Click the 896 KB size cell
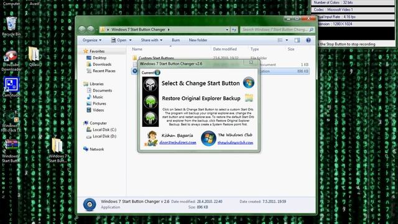Viewport: 398px width, 224px height. pyautogui.click(x=303, y=72)
